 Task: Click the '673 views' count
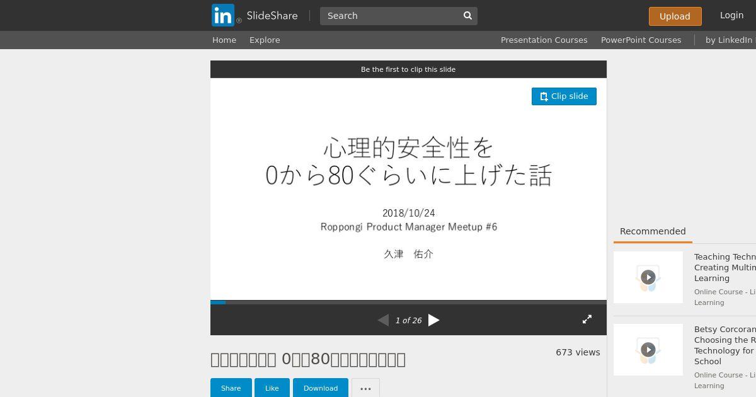[x=578, y=352]
